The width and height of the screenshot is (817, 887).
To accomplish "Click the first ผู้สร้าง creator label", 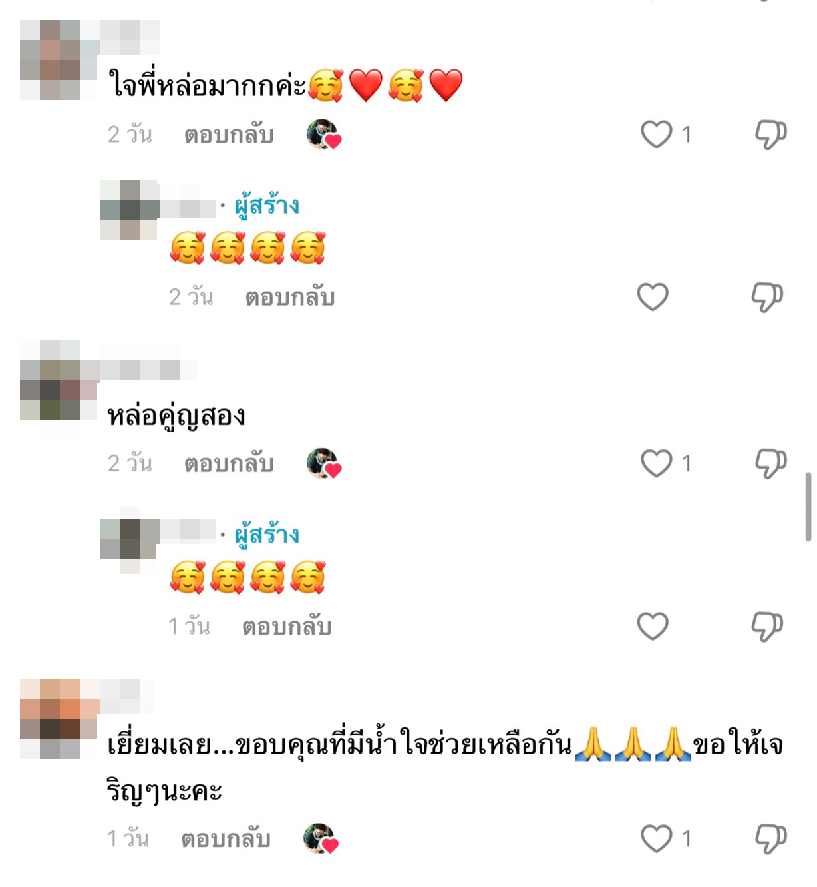I will point(267,206).
